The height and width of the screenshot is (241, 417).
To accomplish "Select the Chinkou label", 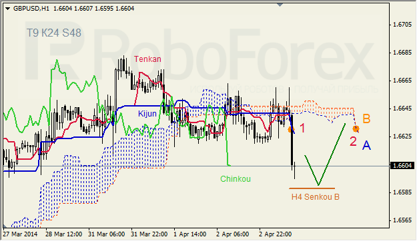I will tap(236, 179).
